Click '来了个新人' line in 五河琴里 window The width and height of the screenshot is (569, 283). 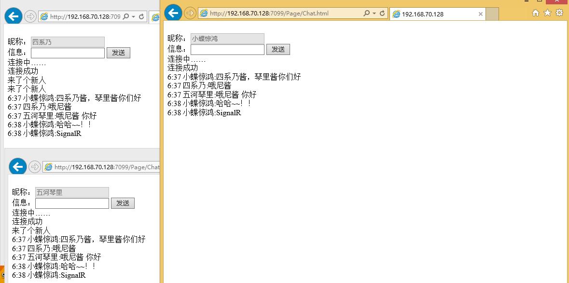coord(31,230)
